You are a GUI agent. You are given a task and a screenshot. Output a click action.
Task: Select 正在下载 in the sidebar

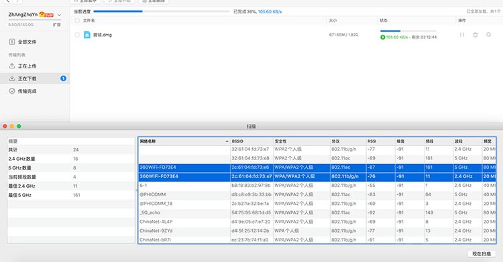35,78
